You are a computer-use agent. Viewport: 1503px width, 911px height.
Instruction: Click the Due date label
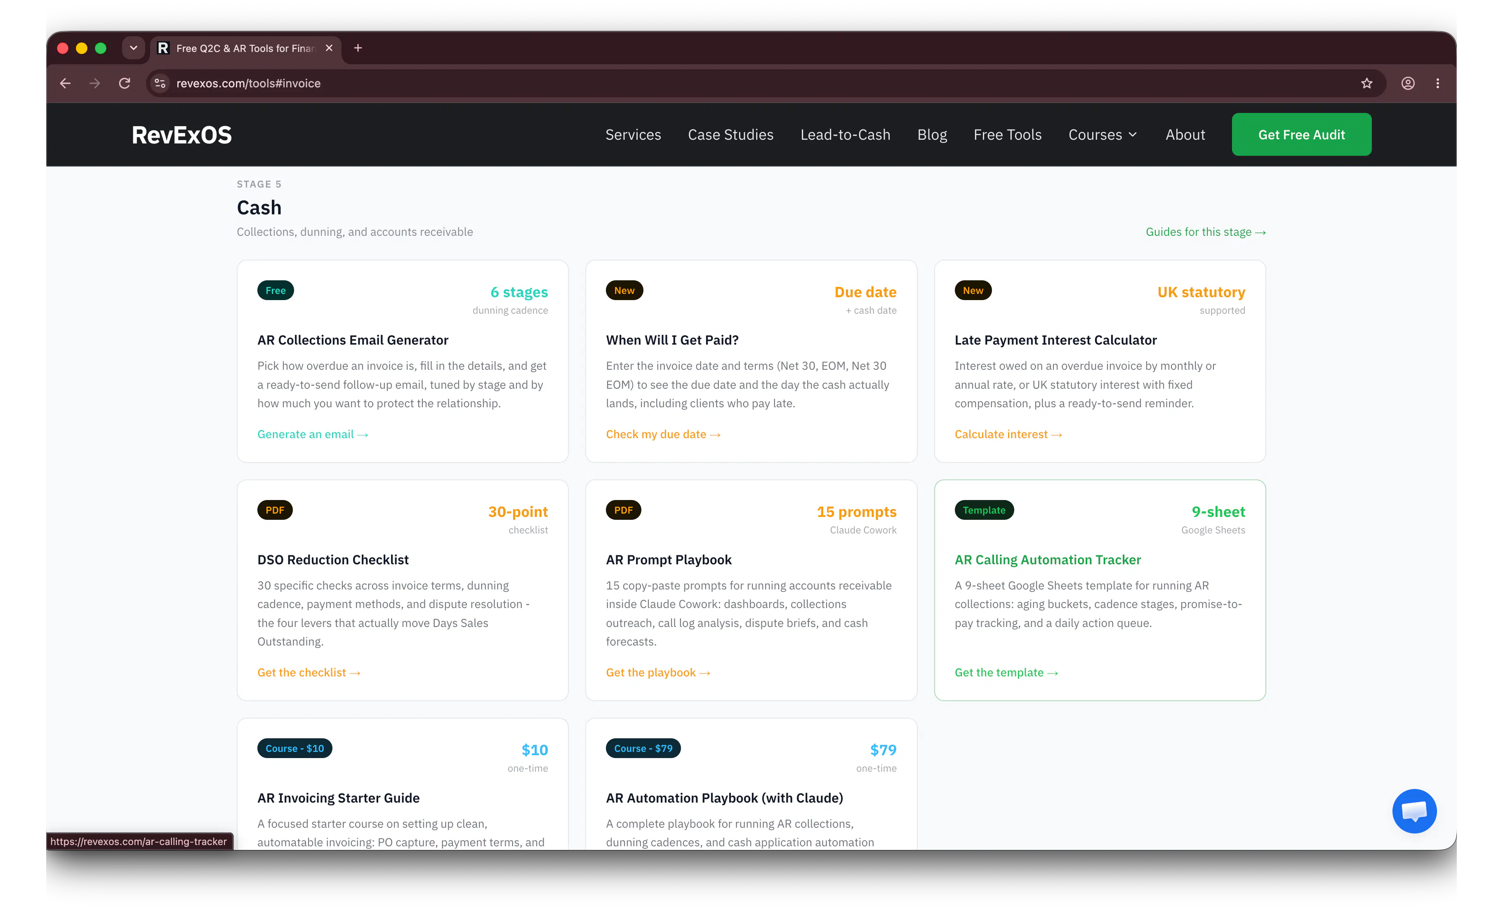point(866,292)
